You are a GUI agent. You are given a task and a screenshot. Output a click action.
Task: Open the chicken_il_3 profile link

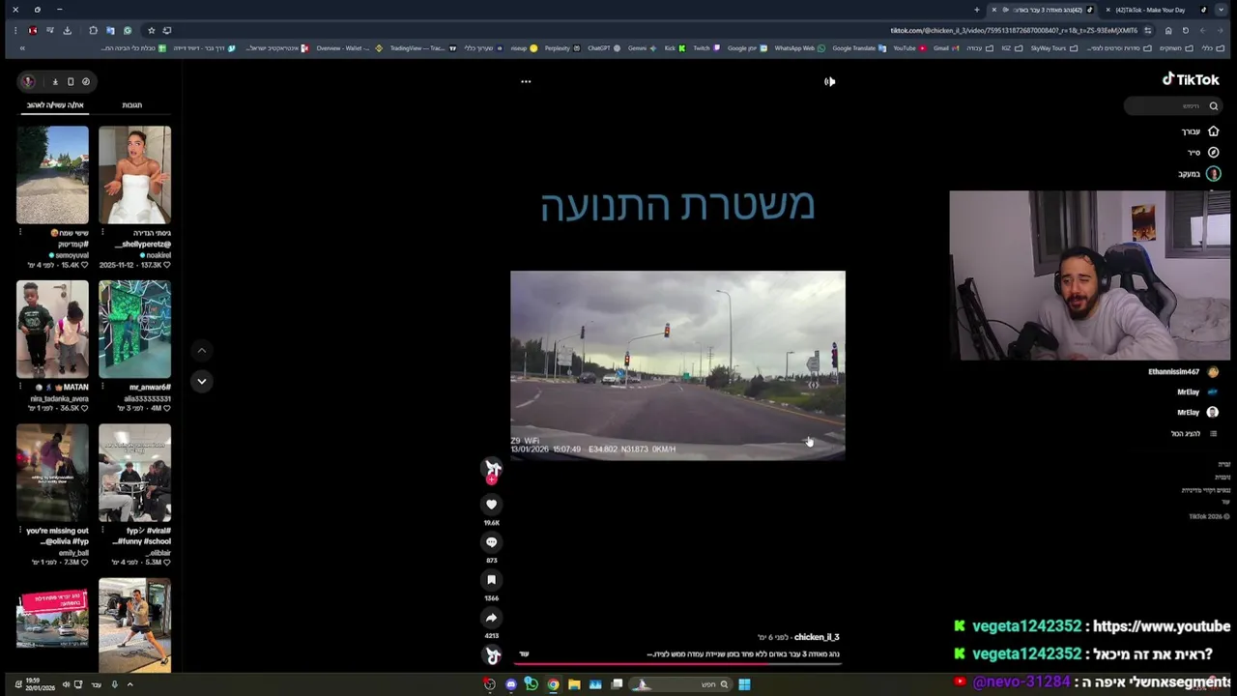[817, 637]
